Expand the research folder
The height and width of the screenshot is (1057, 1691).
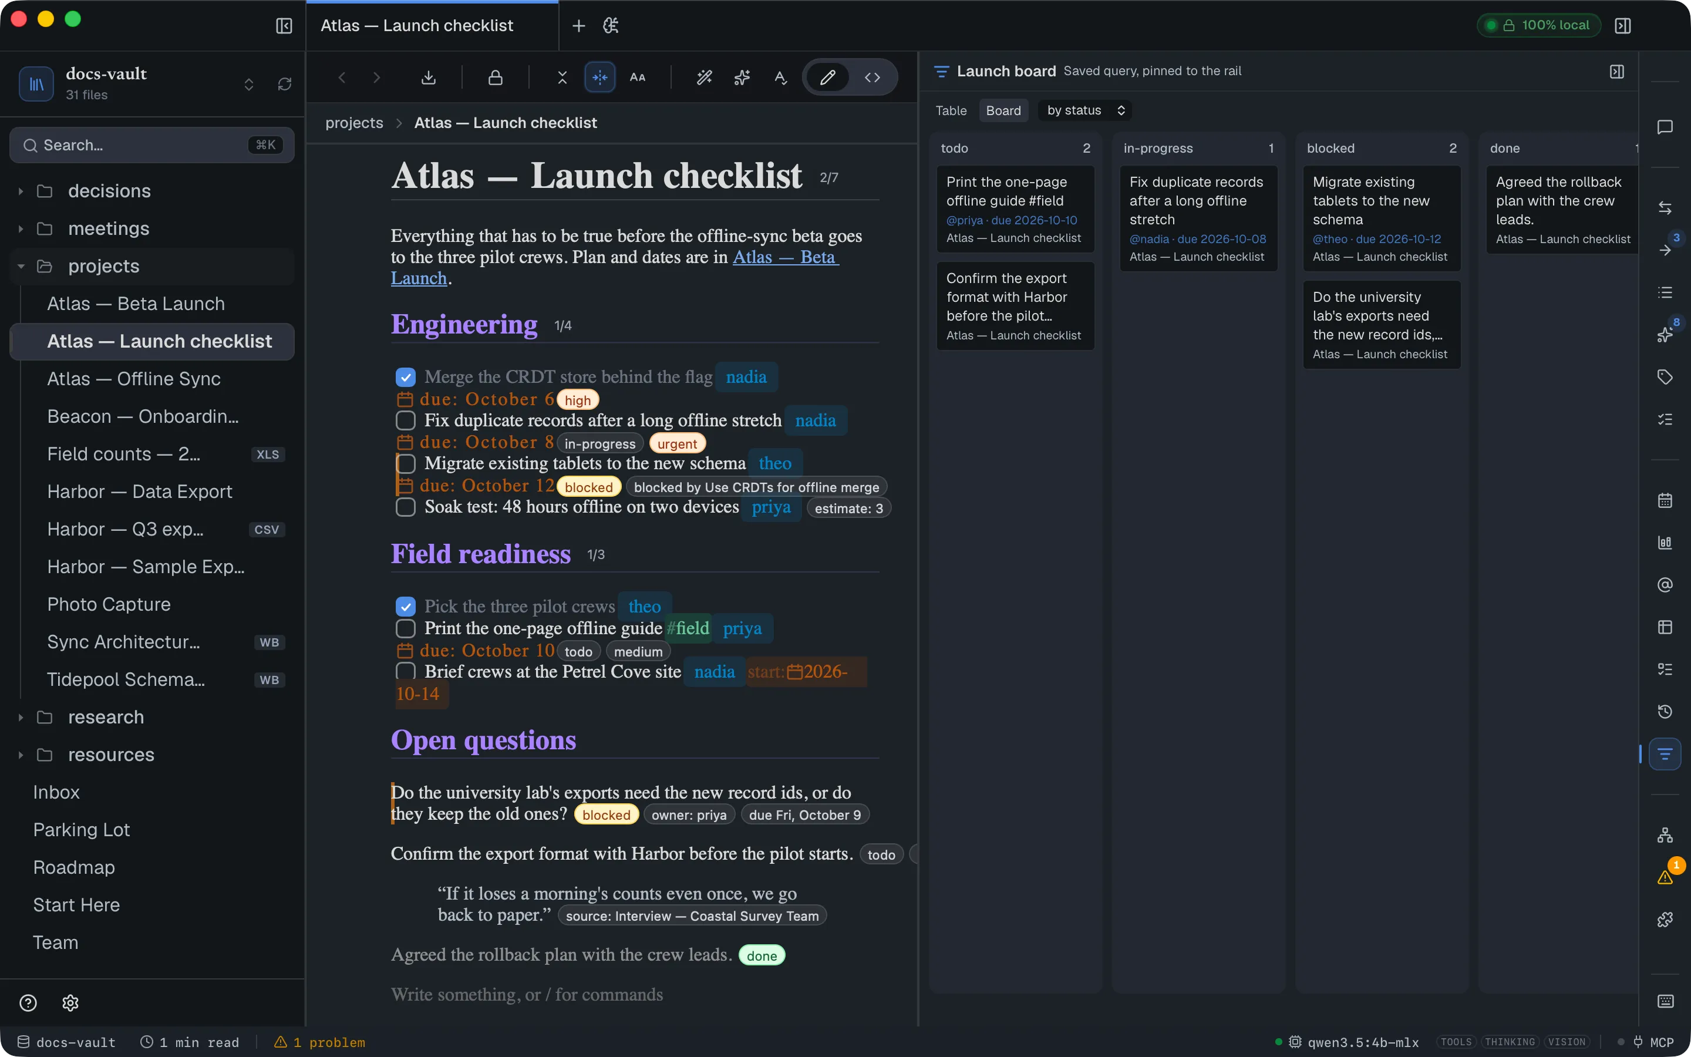21,717
